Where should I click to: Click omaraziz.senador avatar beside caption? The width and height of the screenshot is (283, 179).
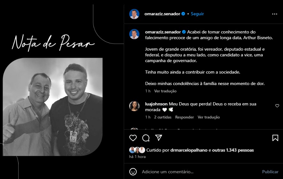tap(134, 34)
